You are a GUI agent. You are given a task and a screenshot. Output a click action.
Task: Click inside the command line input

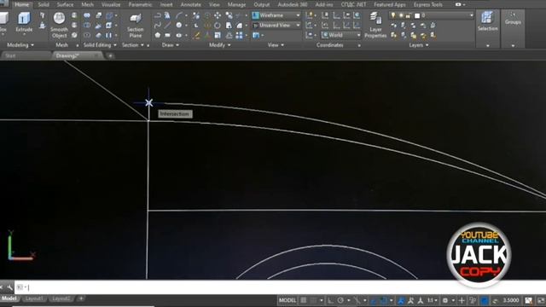click(x=279, y=287)
